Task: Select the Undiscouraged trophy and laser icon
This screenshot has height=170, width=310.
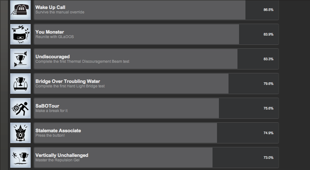Action: tap(21, 59)
